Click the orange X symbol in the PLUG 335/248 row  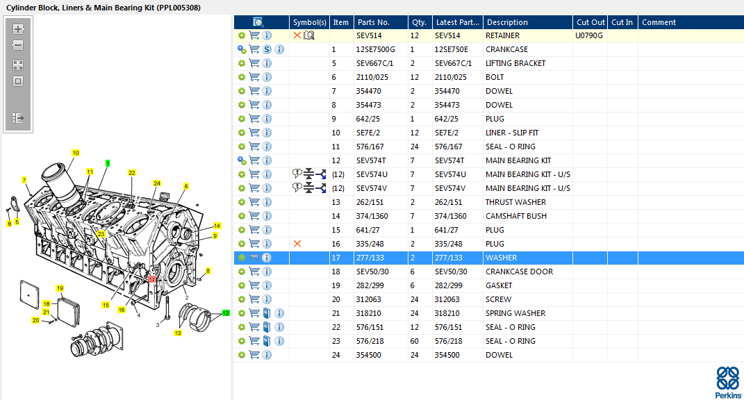point(297,244)
